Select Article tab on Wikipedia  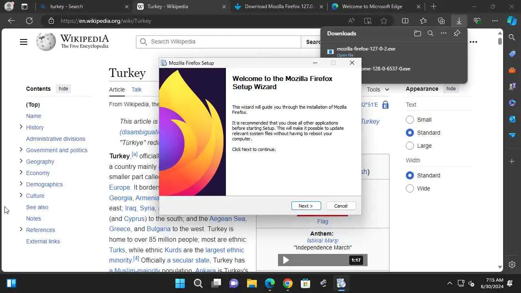pos(117,90)
